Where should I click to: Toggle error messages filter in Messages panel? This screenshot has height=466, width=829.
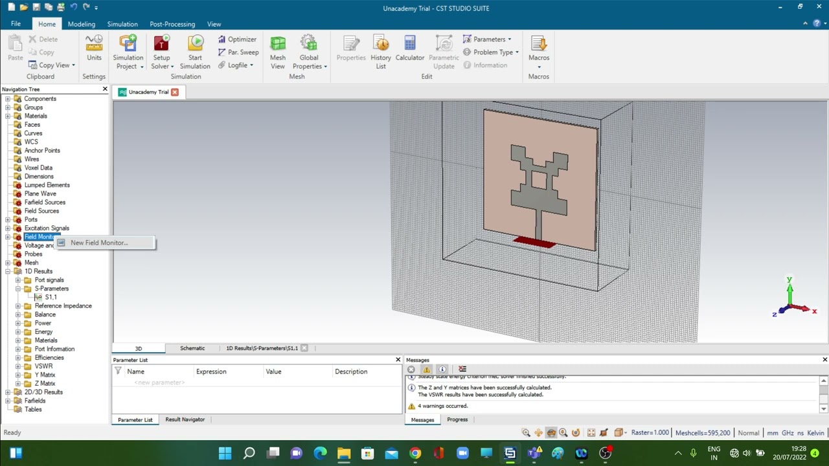(411, 369)
